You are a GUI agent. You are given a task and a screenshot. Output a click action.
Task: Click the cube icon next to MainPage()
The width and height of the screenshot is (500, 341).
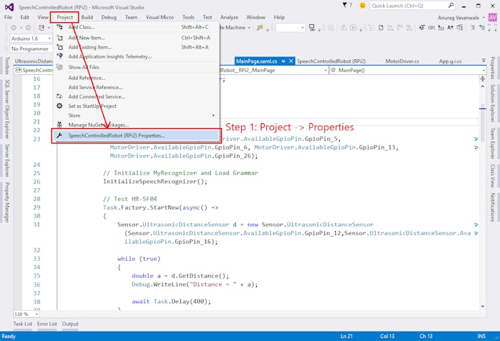(x=333, y=70)
